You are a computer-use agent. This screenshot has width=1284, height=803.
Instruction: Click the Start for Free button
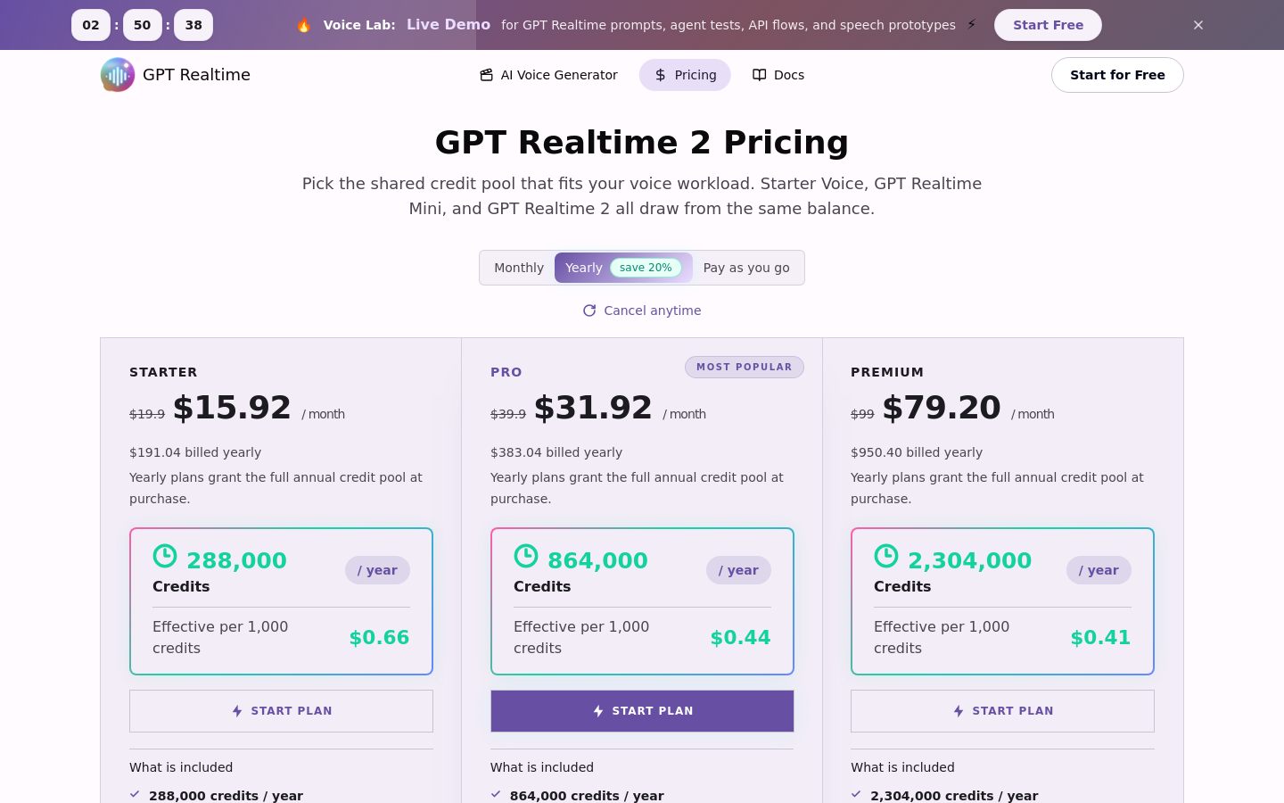point(1117,75)
